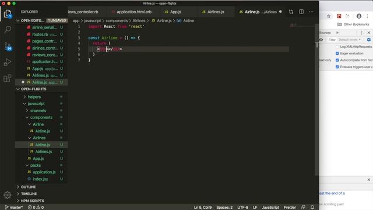Show more DevTools tabs chevron
This screenshot has width=373, height=210.
pos(337,33)
